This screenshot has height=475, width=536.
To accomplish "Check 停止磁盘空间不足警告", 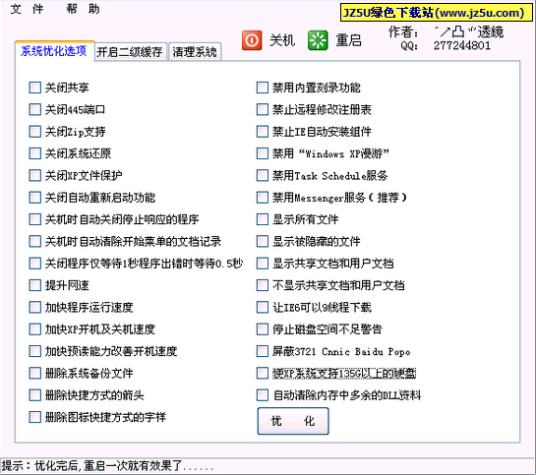I will click(263, 329).
